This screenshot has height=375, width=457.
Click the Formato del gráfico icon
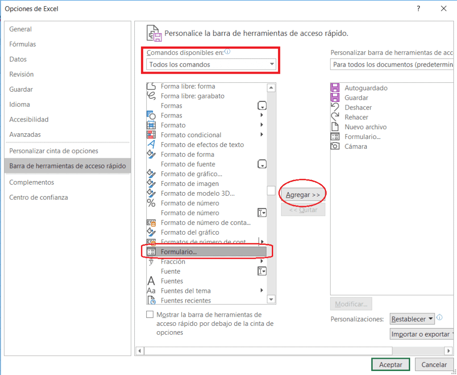(151, 232)
